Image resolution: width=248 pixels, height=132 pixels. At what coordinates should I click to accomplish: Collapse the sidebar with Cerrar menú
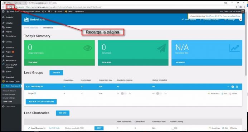(9, 106)
